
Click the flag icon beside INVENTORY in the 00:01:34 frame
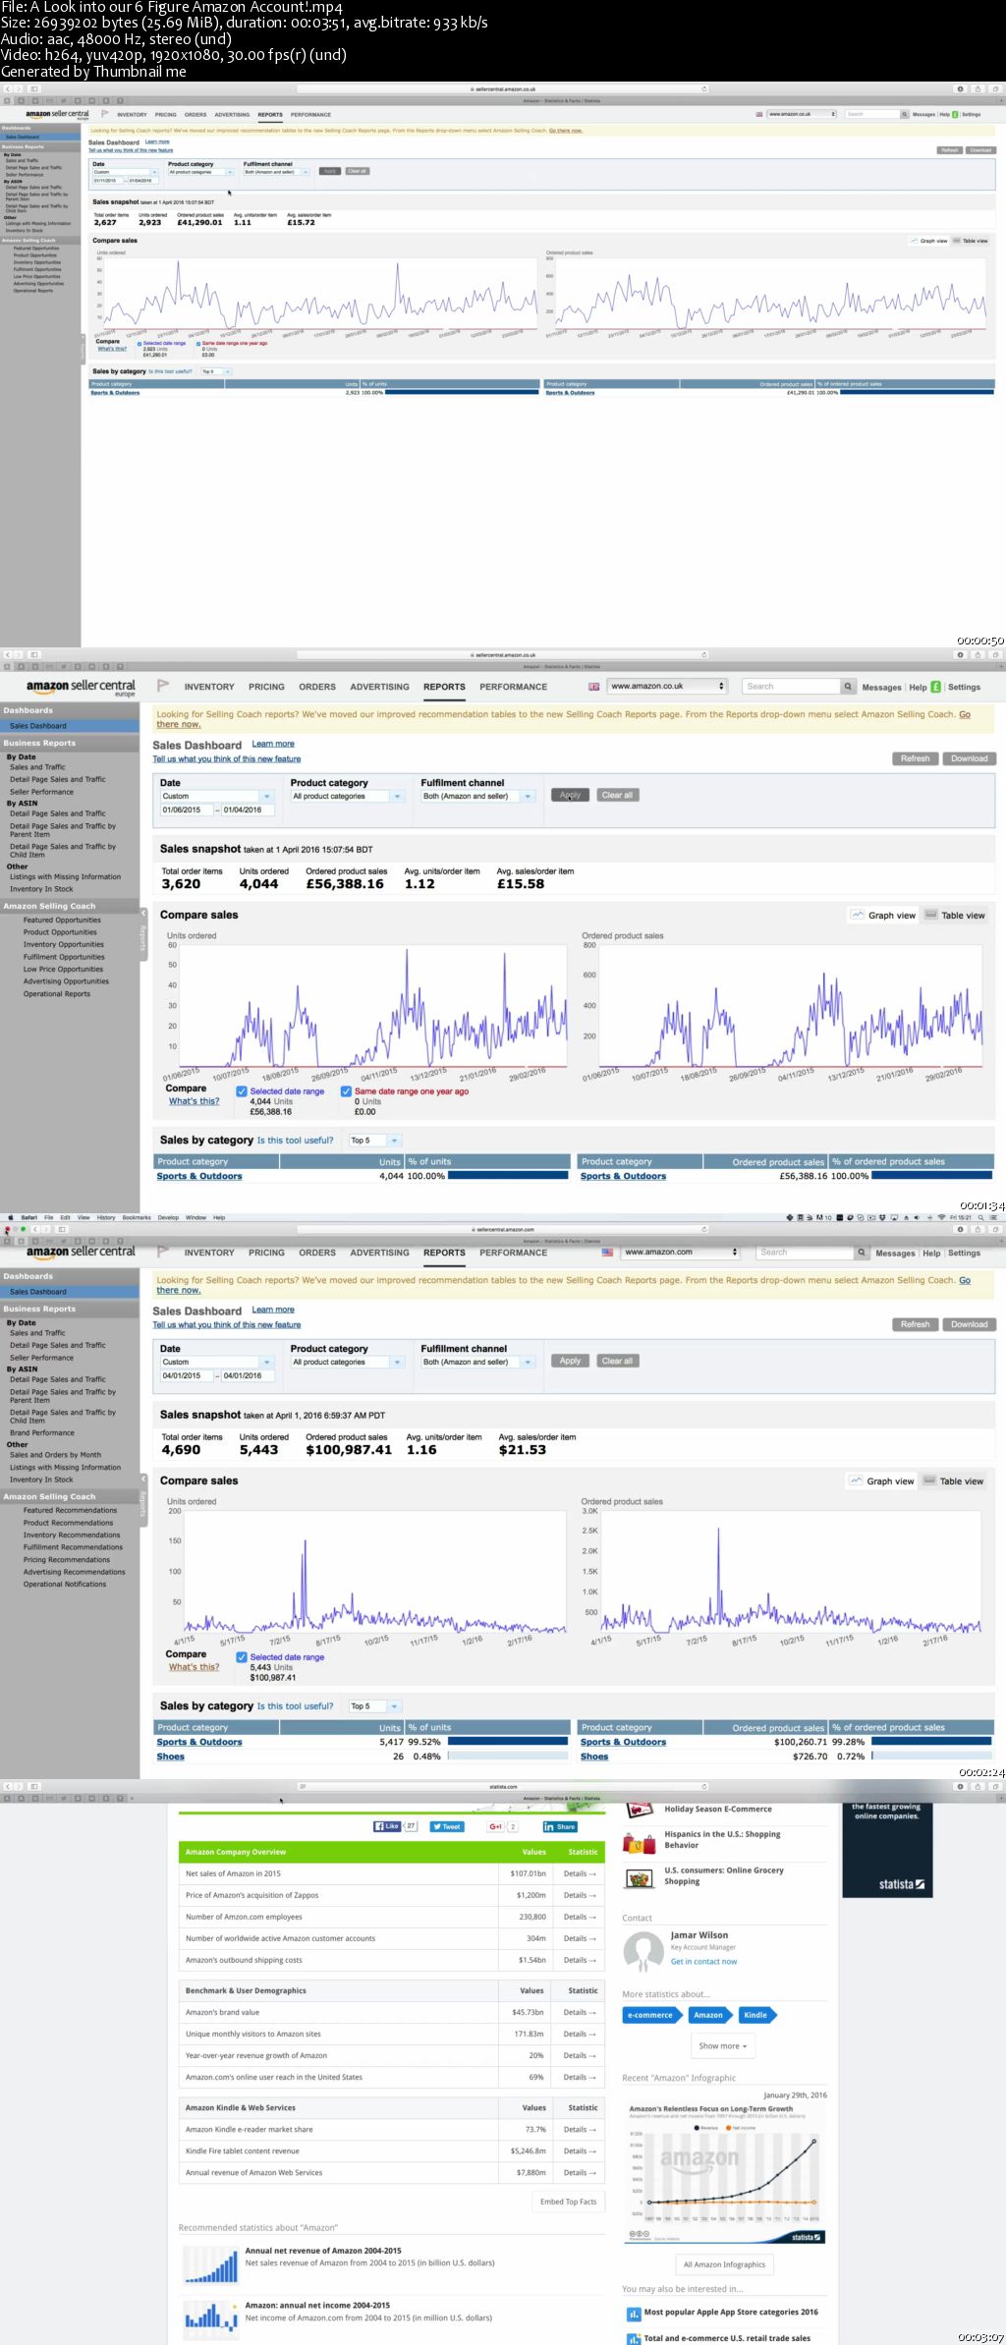coord(163,686)
